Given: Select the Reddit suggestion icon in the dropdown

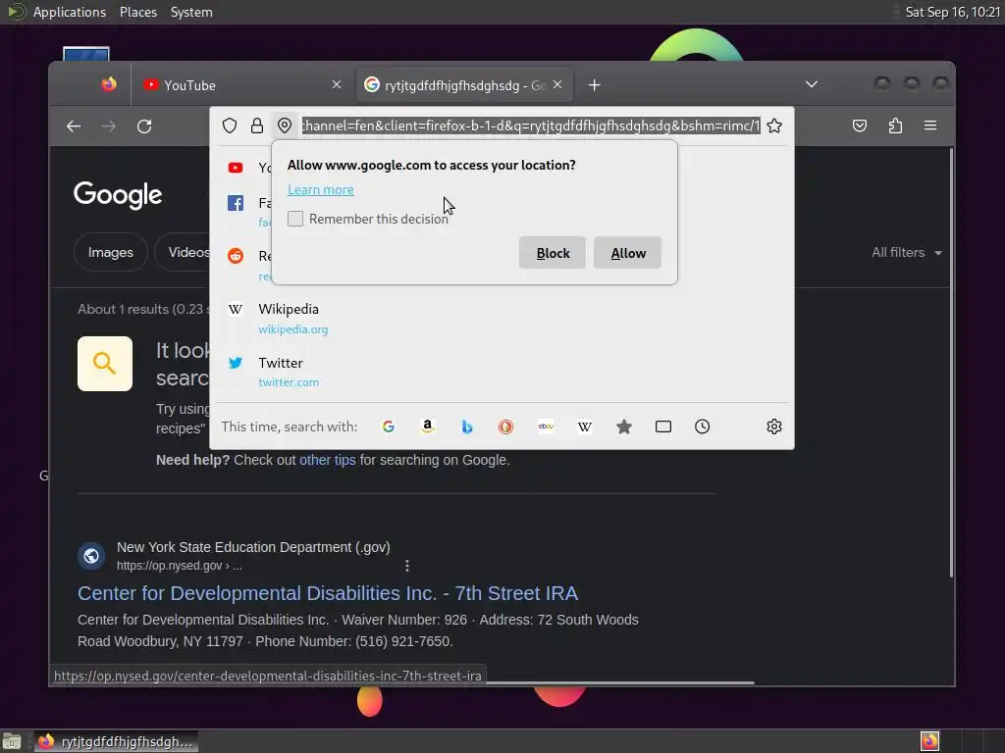Looking at the screenshot, I should (236, 256).
